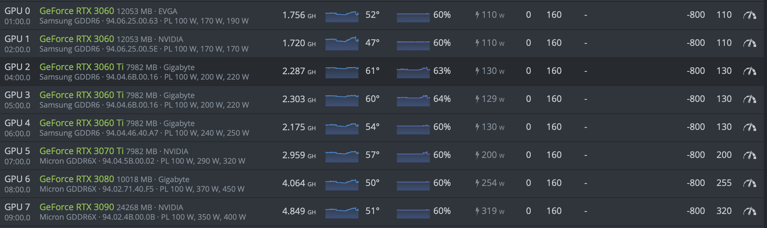767x228 pixels.
Task: Click the GPU 2 fan speed graph
Action: (x=413, y=72)
